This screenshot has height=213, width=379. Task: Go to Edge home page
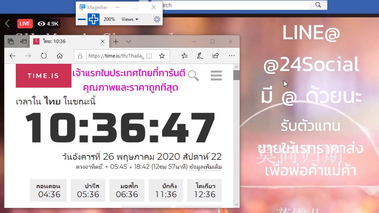point(60,56)
